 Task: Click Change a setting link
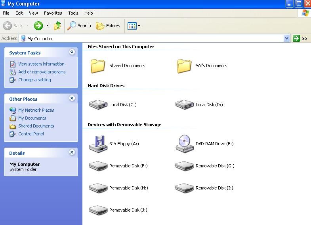(x=34, y=80)
